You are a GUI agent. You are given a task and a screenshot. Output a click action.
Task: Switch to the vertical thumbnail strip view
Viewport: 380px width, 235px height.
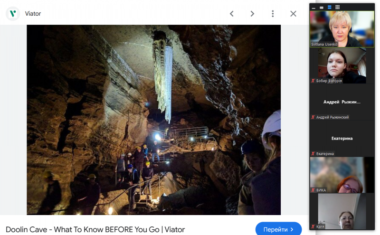click(329, 7)
